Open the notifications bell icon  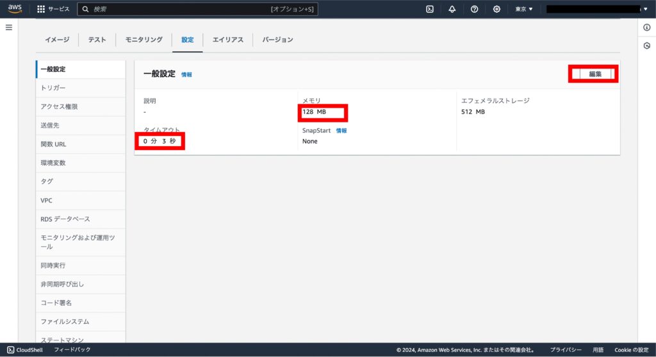452,9
